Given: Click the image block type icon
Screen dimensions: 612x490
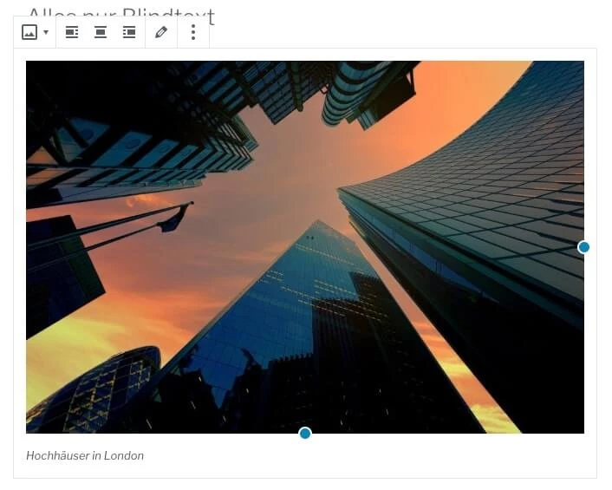Looking at the screenshot, I should 29,32.
